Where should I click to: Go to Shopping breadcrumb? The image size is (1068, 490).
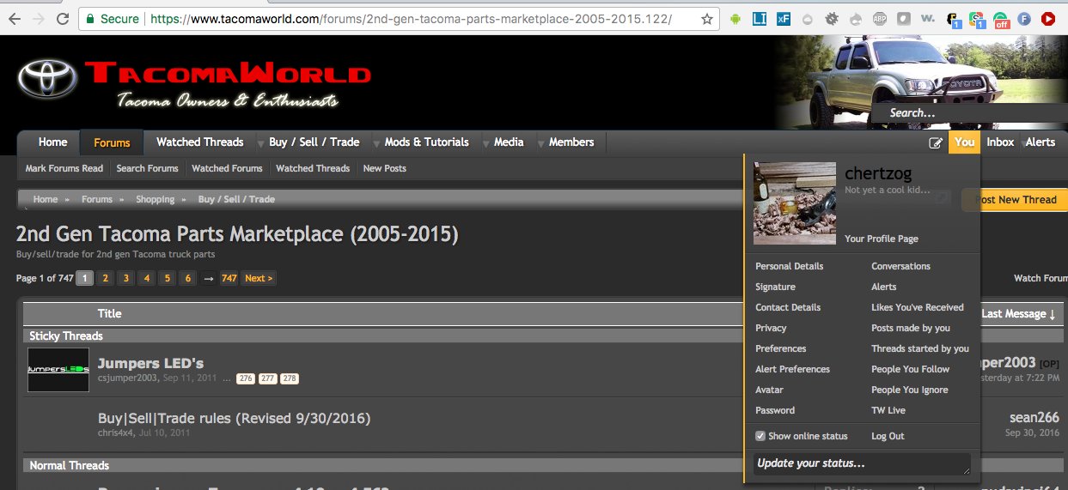click(155, 199)
